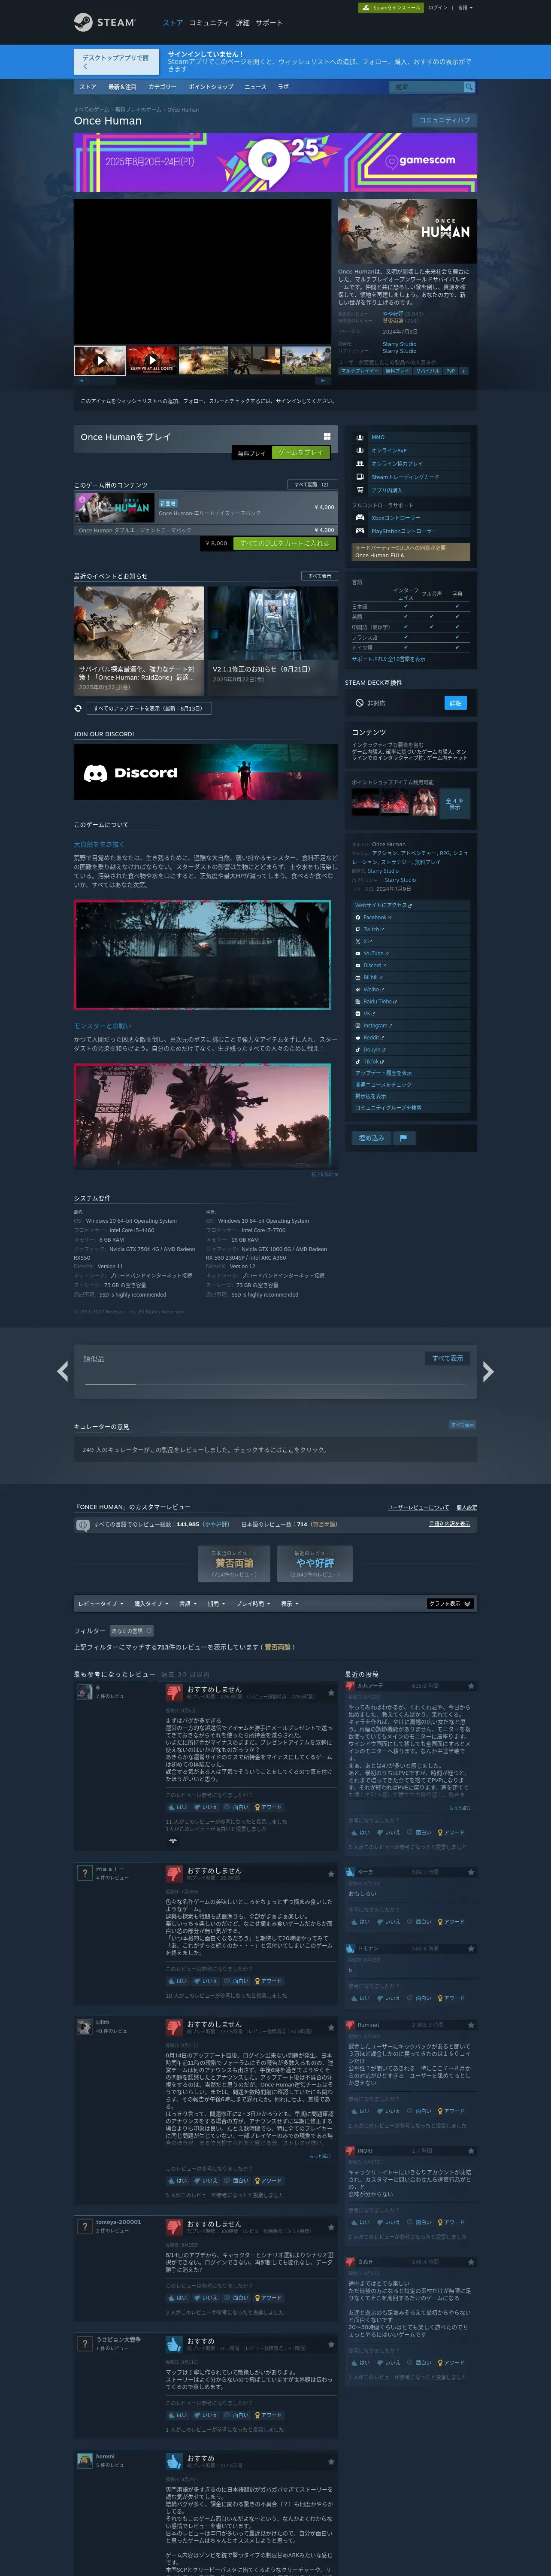Click thumbs-down icon on masi's review
The width and height of the screenshot is (551, 2576).
point(174,1873)
